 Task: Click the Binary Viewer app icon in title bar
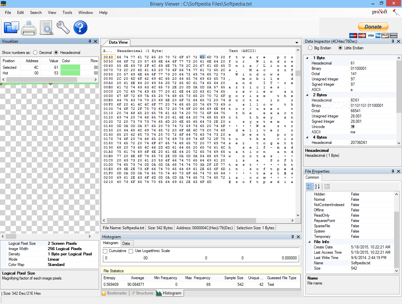[x=4, y=3]
